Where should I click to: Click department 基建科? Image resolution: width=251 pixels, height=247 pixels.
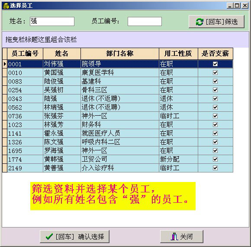[x=91, y=81]
